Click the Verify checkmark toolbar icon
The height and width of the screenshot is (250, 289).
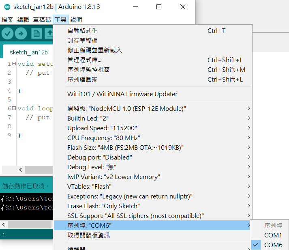8,34
